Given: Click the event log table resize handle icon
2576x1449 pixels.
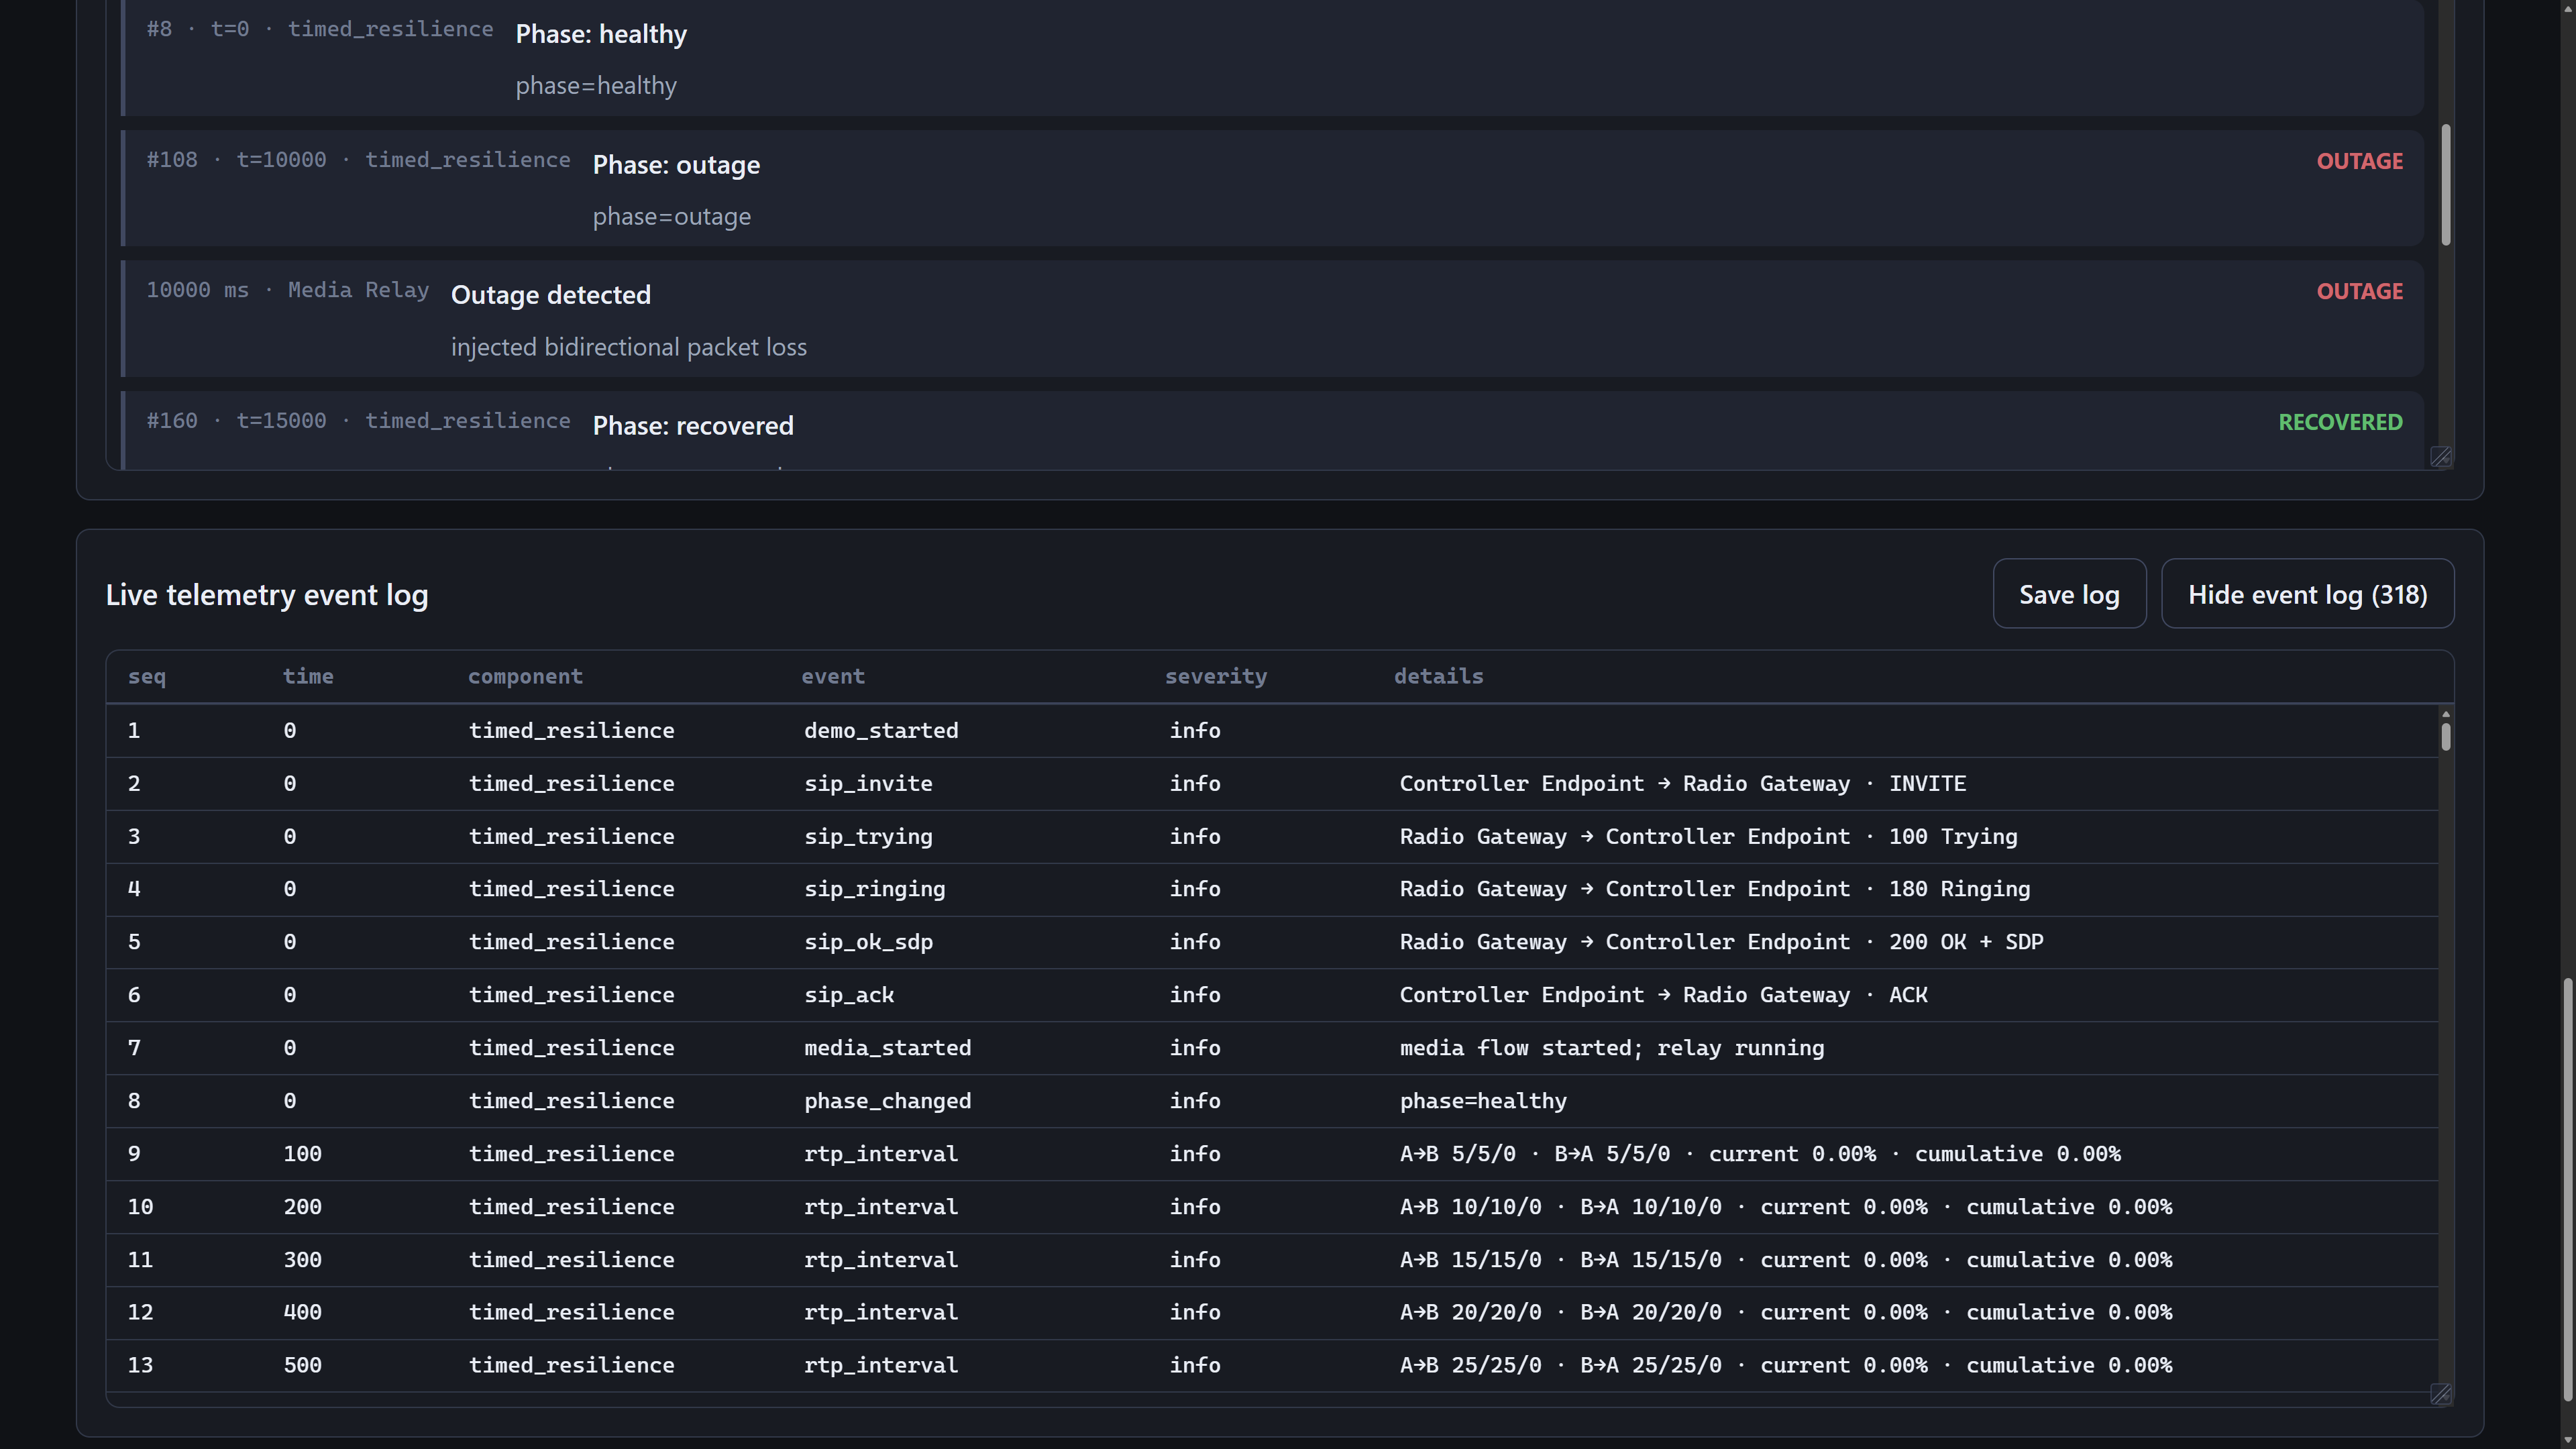Looking at the screenshot, I should tap(2441, 1394).
